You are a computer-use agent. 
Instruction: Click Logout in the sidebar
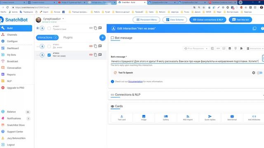(11, 145)
